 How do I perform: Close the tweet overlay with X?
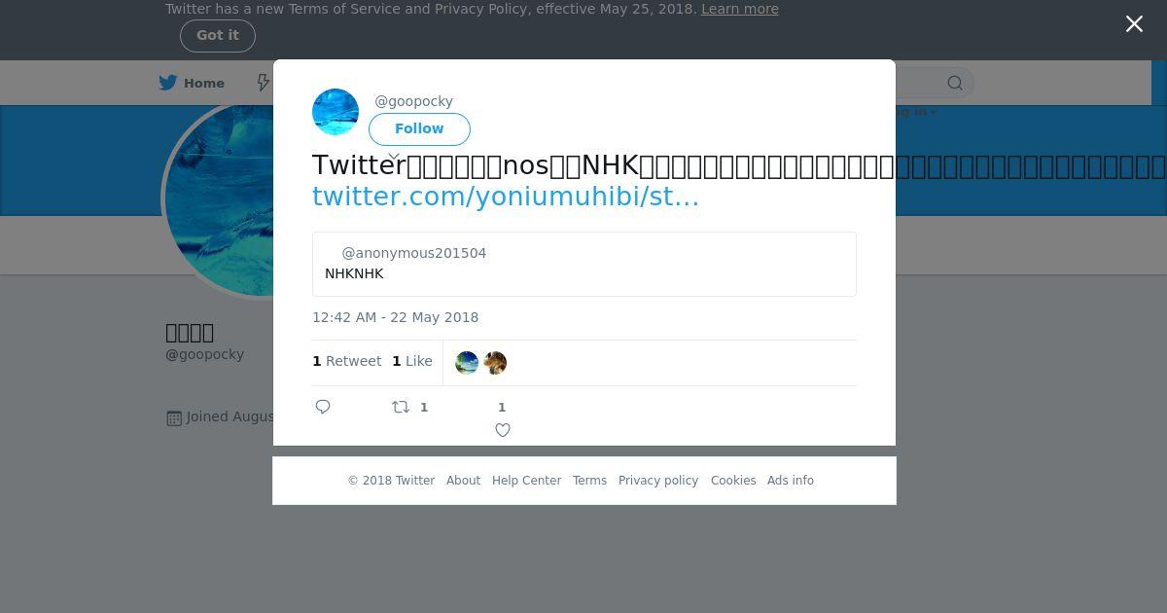[x=1134, y=24]
